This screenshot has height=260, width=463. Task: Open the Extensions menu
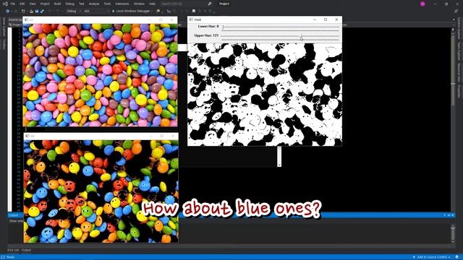pos(122,4)
